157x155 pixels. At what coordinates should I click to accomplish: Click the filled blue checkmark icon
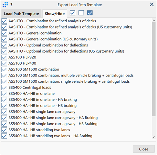90,13
